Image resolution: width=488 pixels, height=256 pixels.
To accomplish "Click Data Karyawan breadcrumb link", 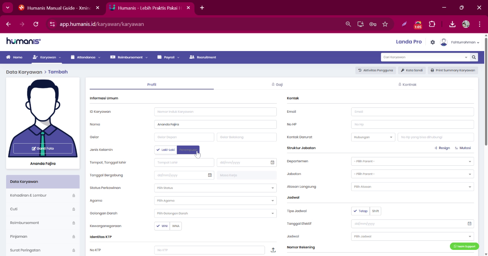I will coord(24,72).
